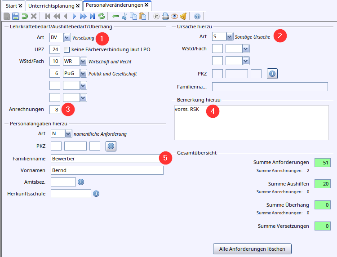Viewport: 337px width, 257px height.
Task: Click the gray double-left rewind arrow
Action: point(57,16)
